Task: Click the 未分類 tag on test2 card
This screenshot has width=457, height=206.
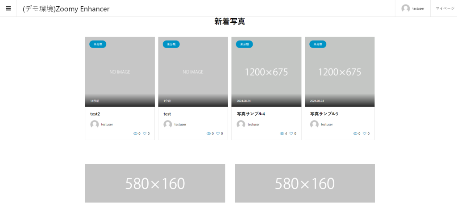Action: pyautogui.click(x=98, y=44)
